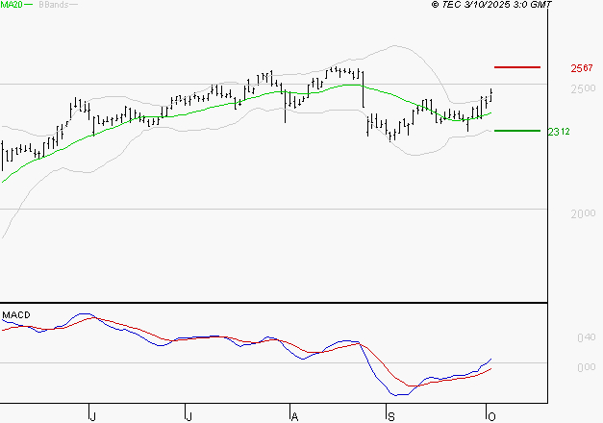Click the MACD indicator label

click(x=14, y=314)
